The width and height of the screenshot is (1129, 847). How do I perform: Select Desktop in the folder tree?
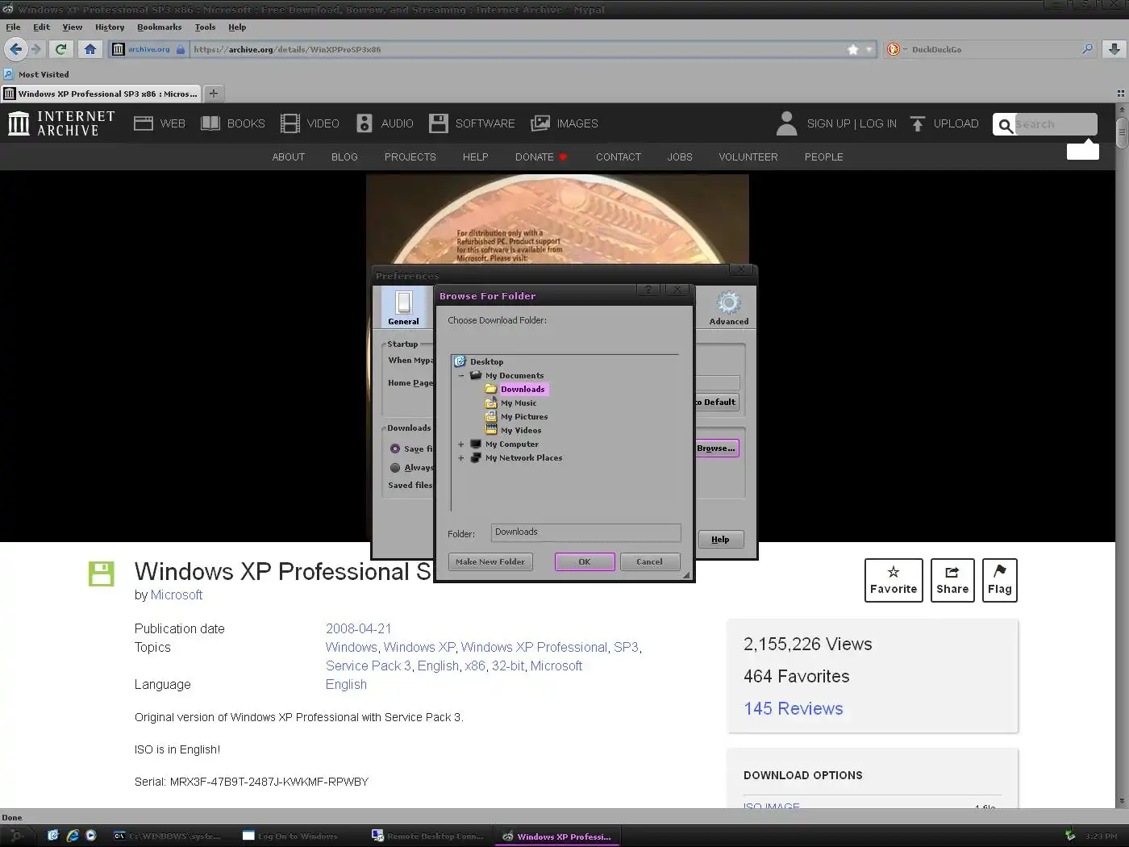(x=486, y=361)
